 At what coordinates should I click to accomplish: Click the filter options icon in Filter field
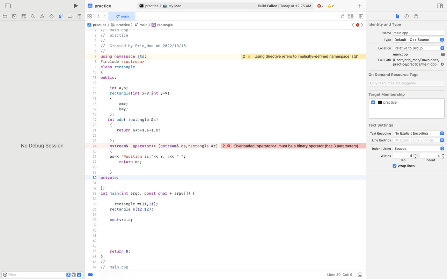pos(5,275)
